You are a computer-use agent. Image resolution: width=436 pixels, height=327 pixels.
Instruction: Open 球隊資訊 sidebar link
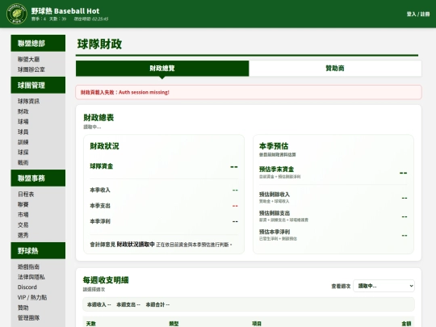pyautogui.click(x=28, y=101)
